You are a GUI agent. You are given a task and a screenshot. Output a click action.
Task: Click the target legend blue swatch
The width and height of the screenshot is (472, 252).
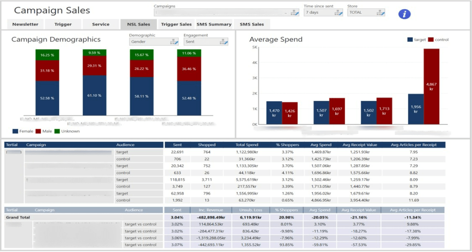[410, 40]
